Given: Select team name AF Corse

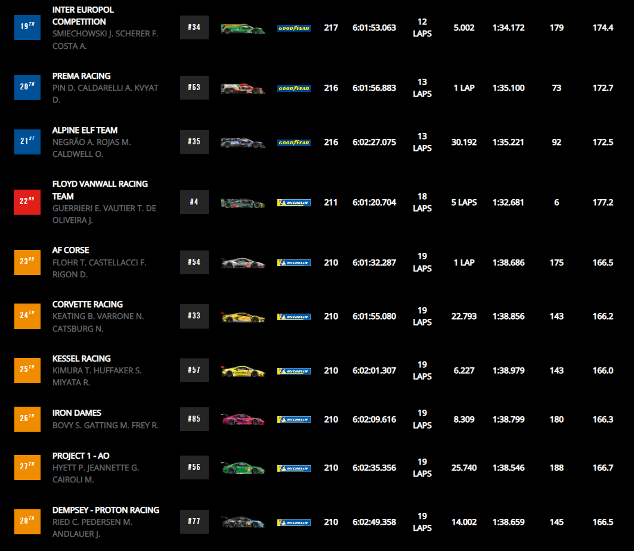Looking at the screenshot, I should coord(71,250).
